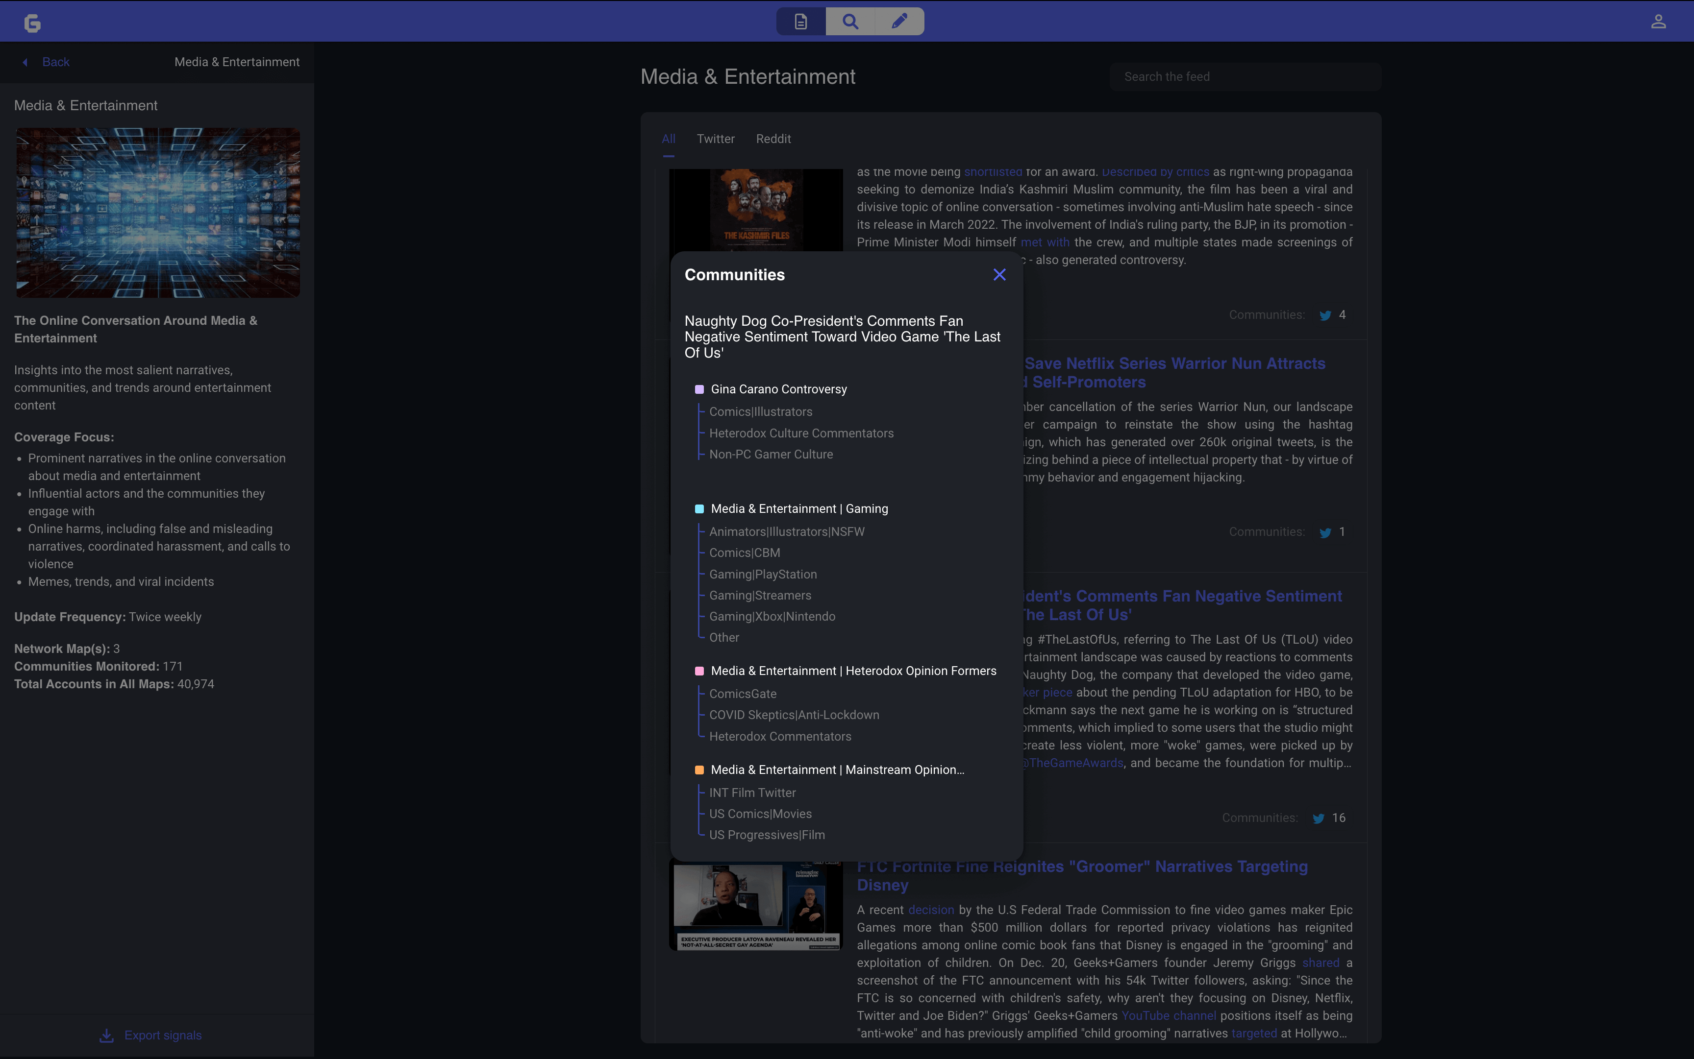Select Comics|CBM community
The height and width of the screenshot is (1059, 1694).
(x=745, y=553)
